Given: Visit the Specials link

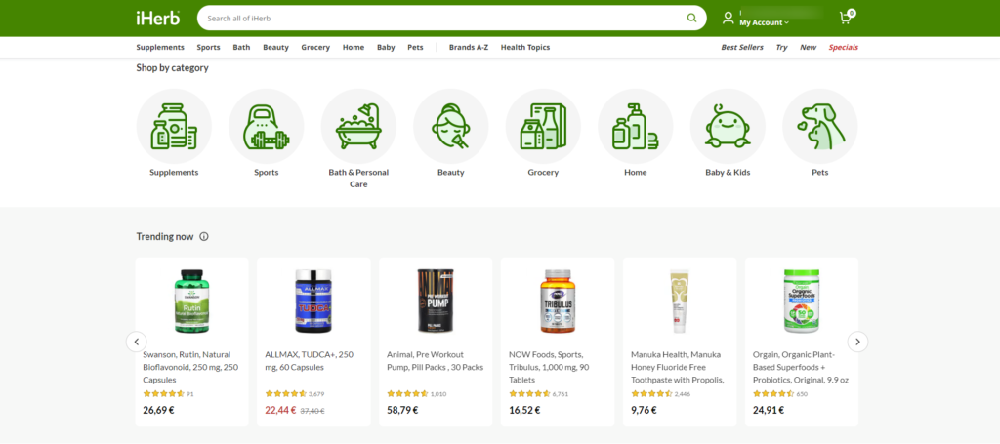Looking at the screenshot, I should (843, 47).
